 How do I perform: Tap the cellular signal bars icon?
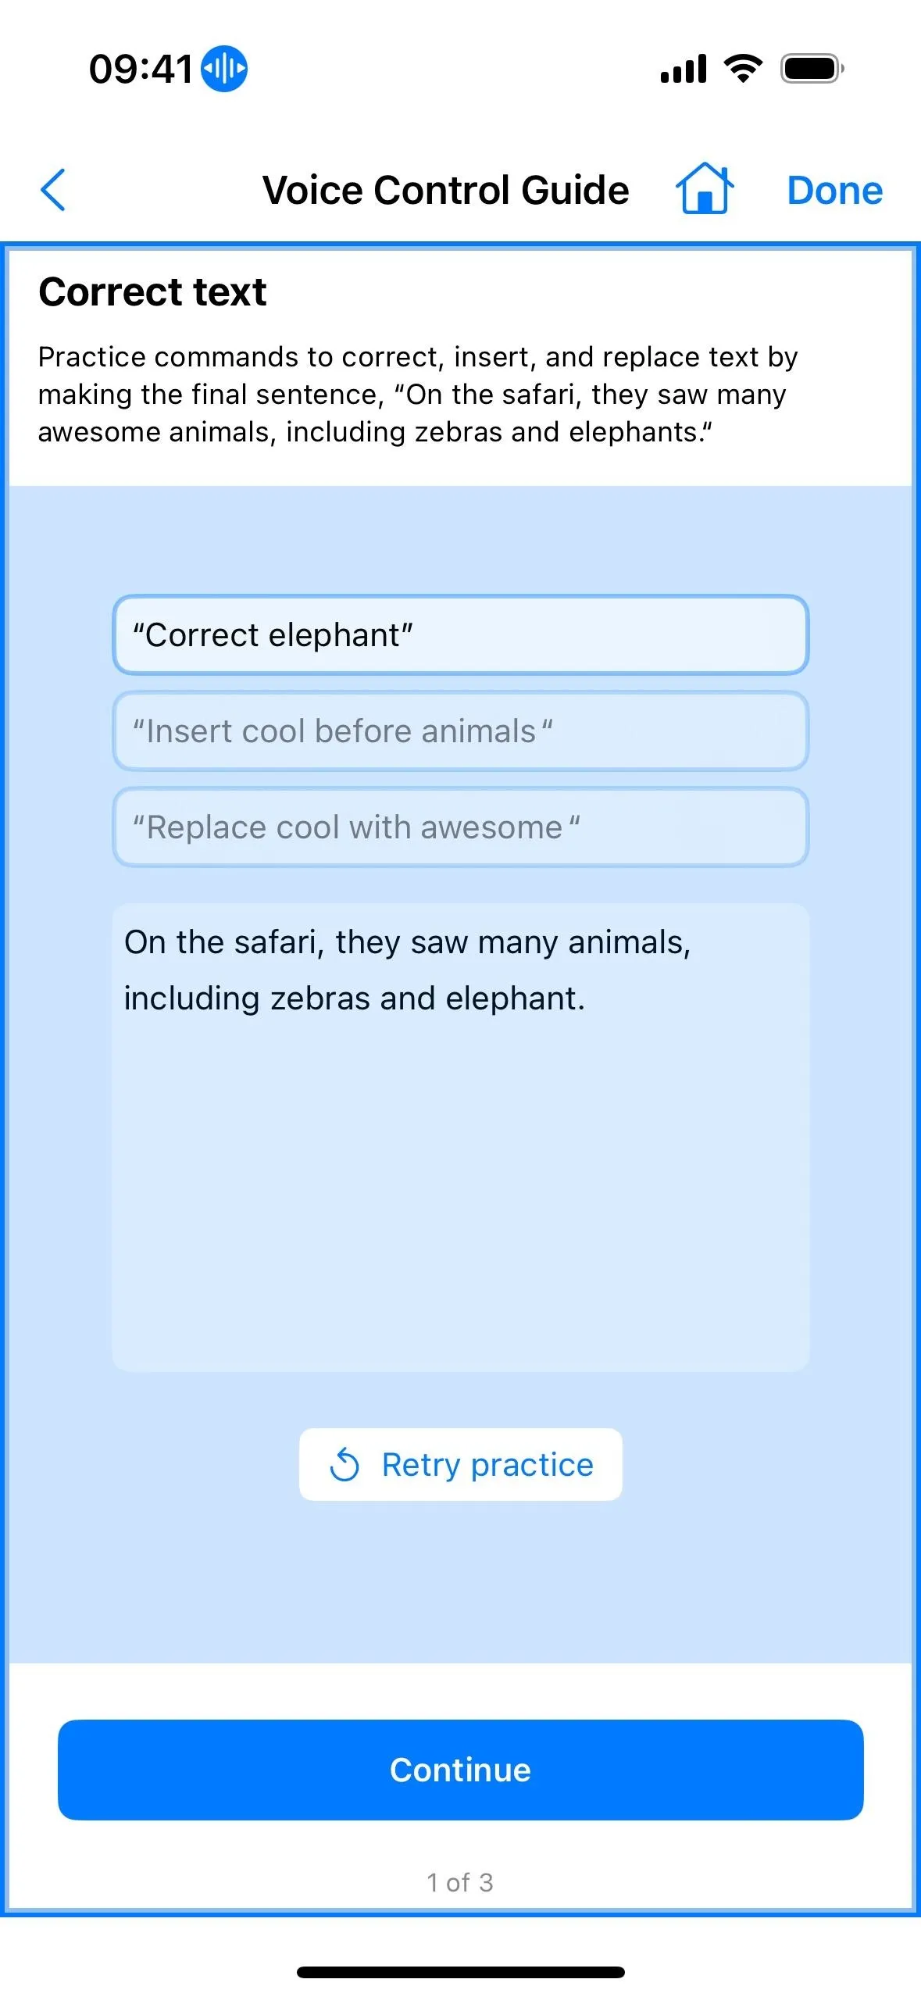point(684,69)
